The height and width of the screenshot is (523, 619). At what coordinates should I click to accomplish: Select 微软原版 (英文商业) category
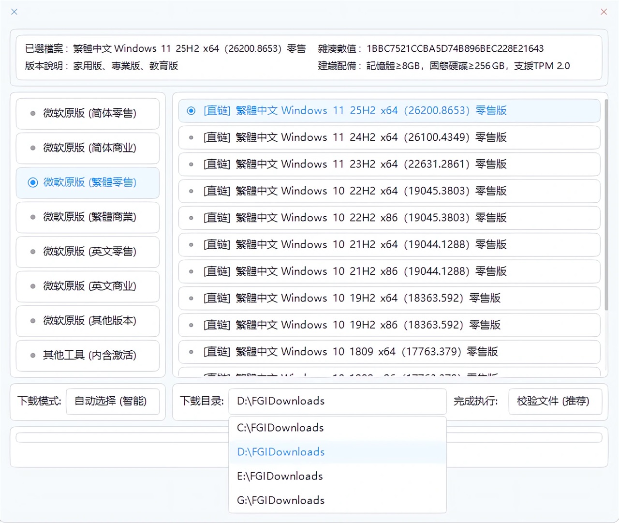click(x=88, y=286)
